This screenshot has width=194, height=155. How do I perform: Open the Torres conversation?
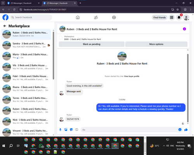[x=26, y=100]
